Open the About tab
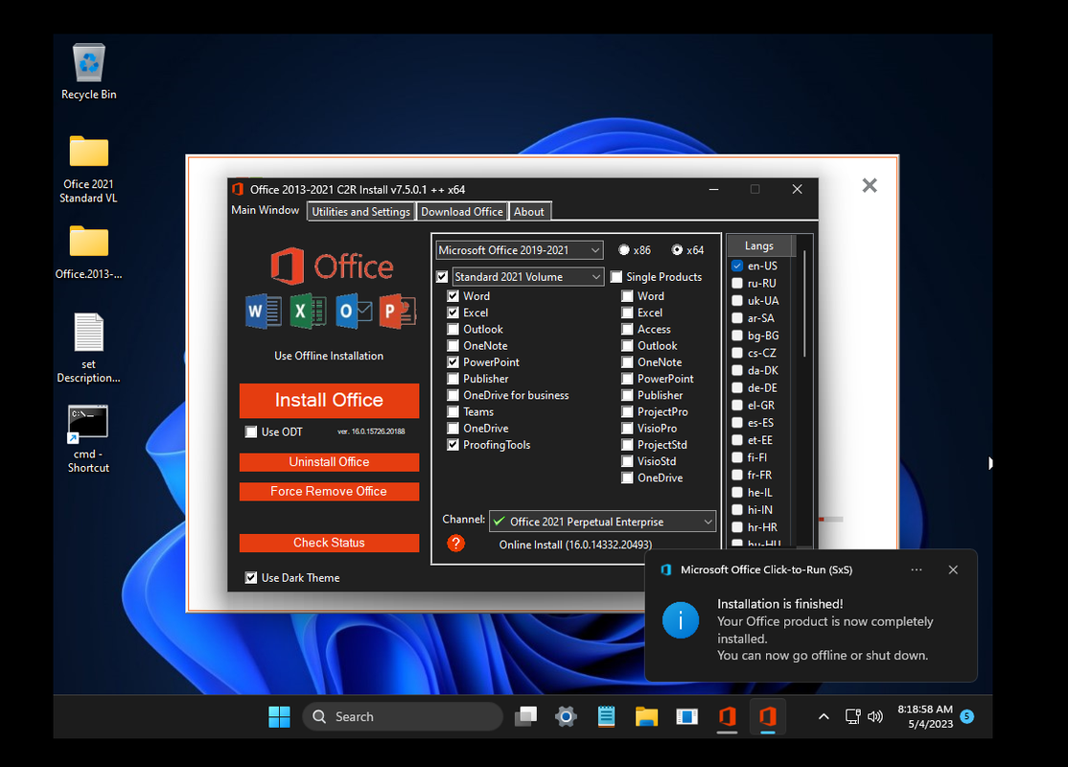Image resolution: width=1068 pixels, height=767 pixels. click(x=529, y=212)
